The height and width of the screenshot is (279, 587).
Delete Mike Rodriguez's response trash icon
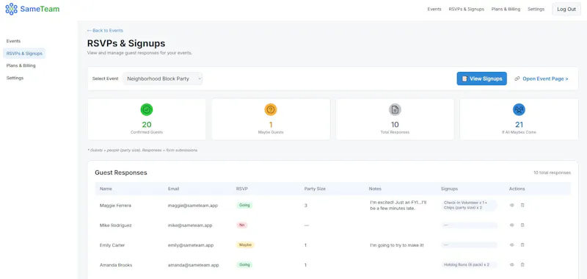522,225
